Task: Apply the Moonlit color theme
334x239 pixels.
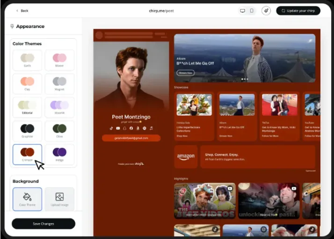Action: click(x=59, y=107)
